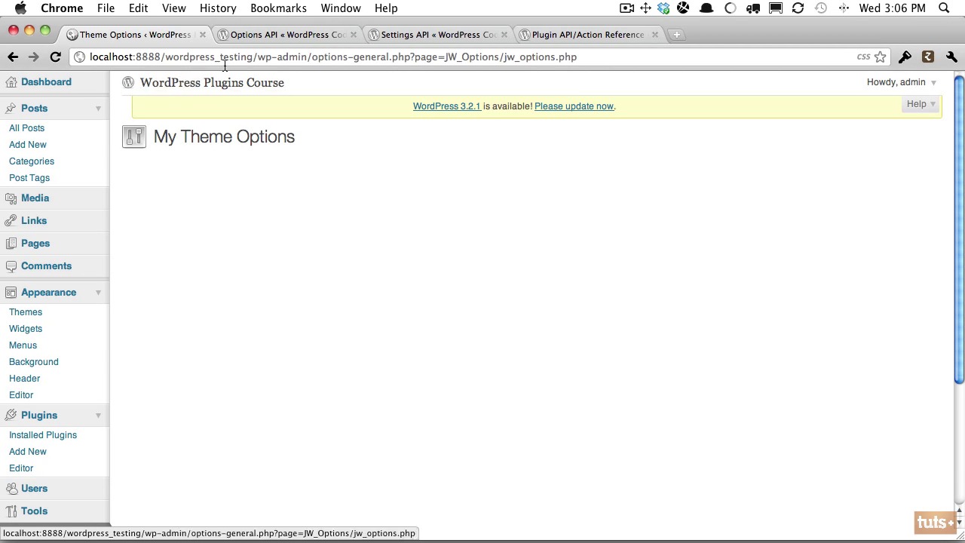Open the History menu
This screenshot has width=965, height=543.
pos(218,8)
